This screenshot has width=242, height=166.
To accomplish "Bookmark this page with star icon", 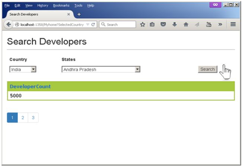I will 143,25.
